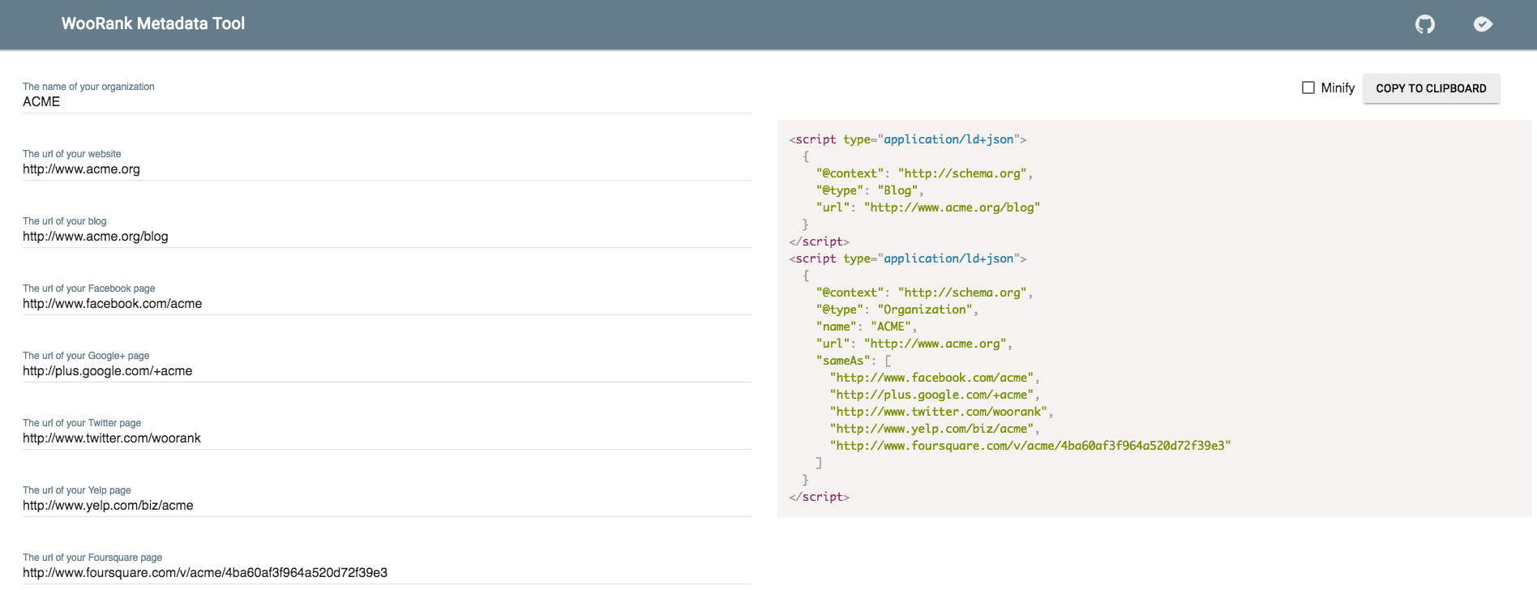The image size is (1537, 590).
Task: Focus the organization name field containing ACME
Action: 387,102
